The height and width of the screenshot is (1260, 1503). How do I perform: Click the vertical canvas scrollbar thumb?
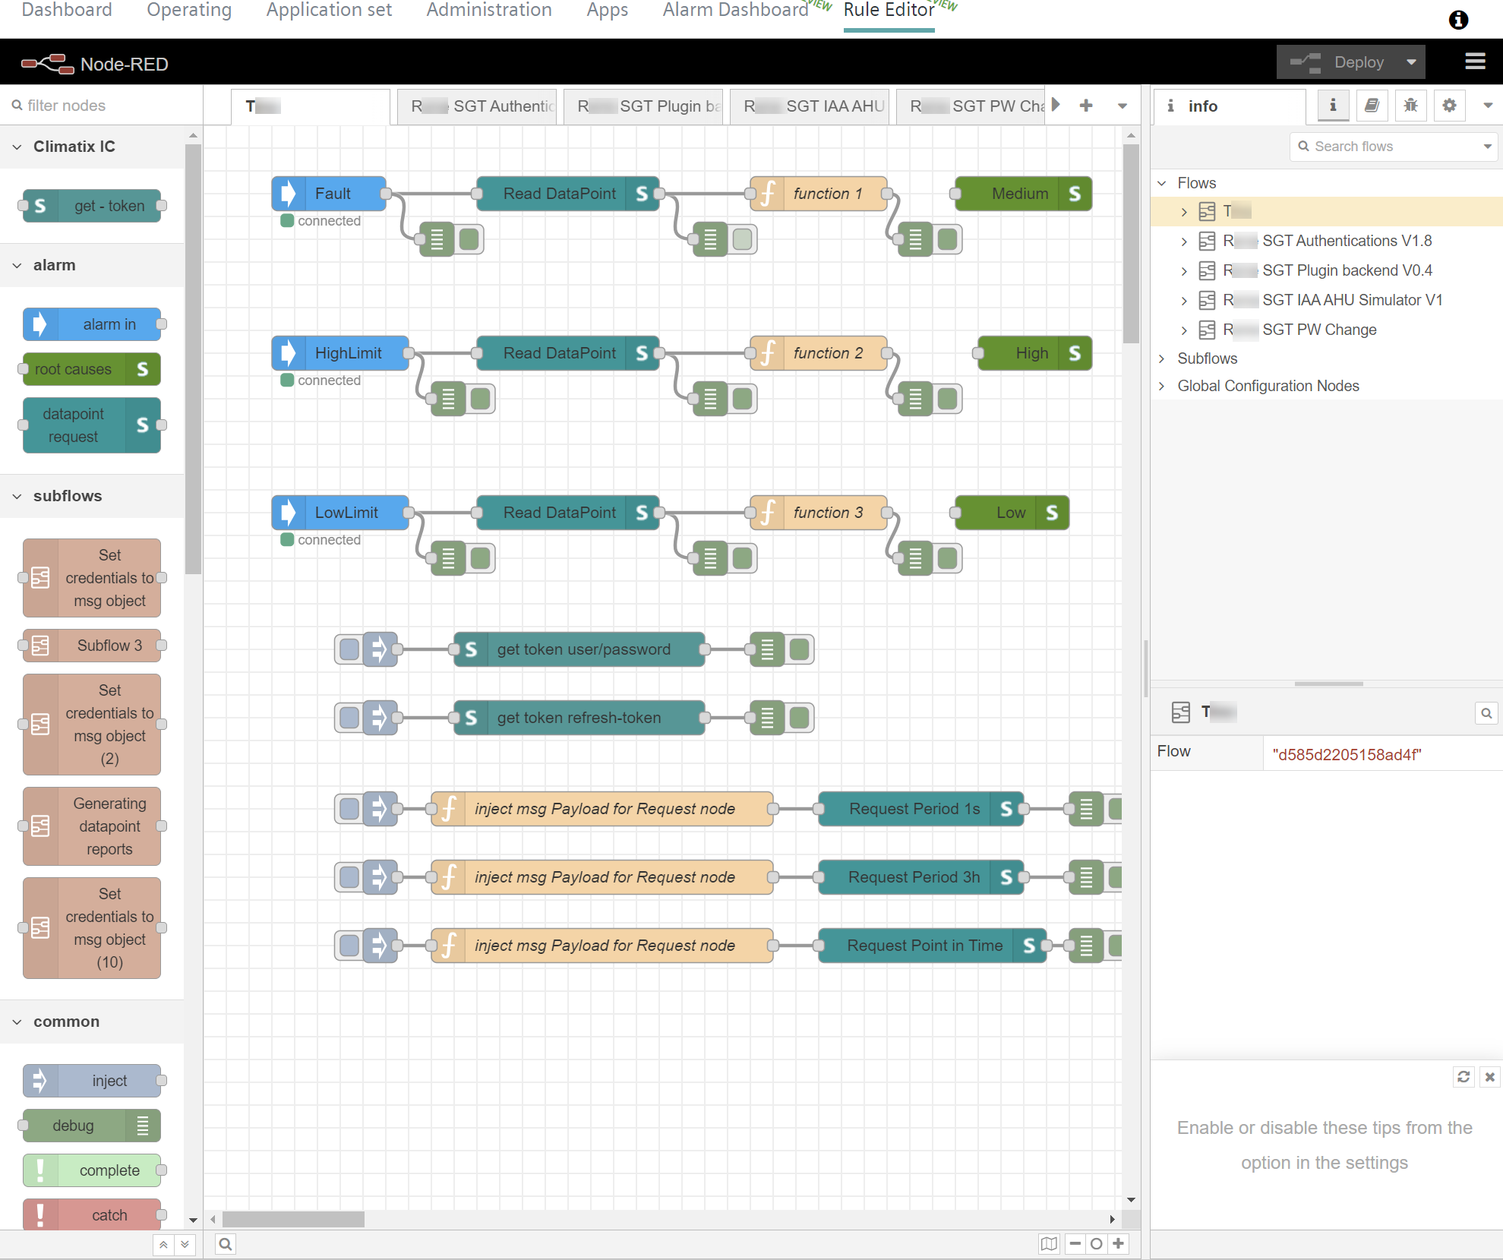pyautogui.click(x=1131, y=243)
